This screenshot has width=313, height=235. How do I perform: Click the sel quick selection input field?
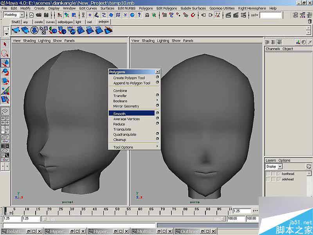(271, 15)
